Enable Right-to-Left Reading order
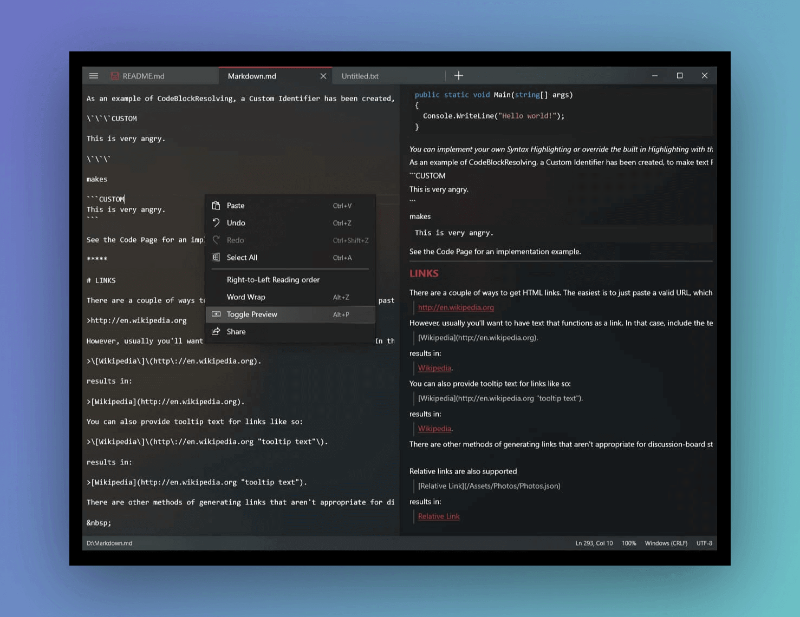This screenshot has width=800, height=617. (x=290, y=280)
